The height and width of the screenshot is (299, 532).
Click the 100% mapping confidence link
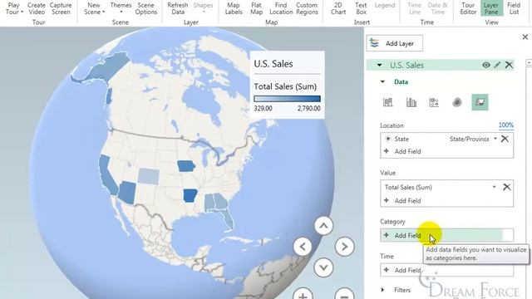[506, 125]
